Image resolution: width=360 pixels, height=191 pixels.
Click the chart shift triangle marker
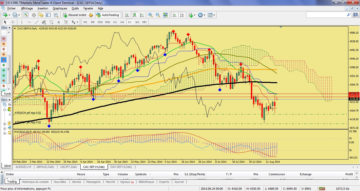coord(281,27)
